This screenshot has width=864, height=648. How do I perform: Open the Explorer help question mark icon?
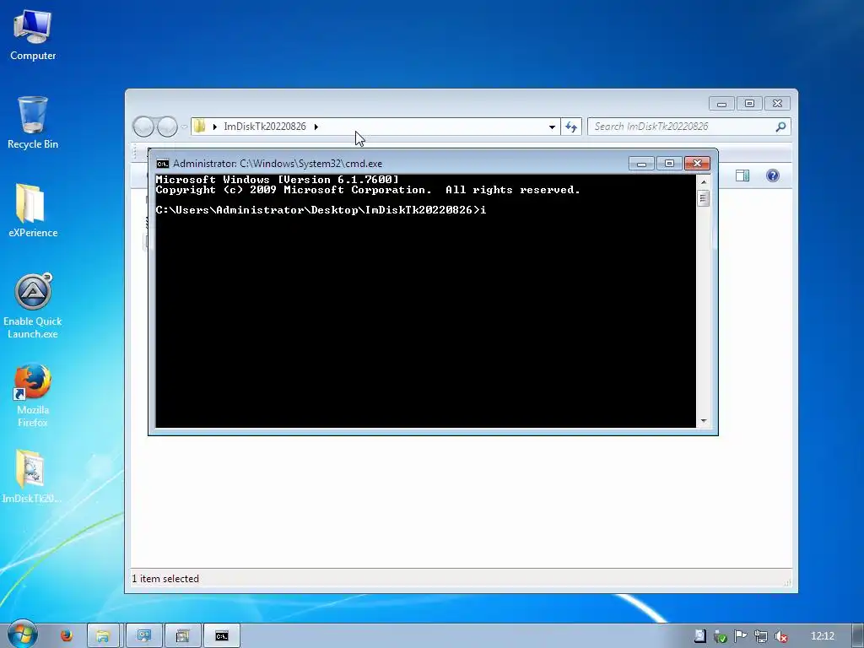point(773,175)
